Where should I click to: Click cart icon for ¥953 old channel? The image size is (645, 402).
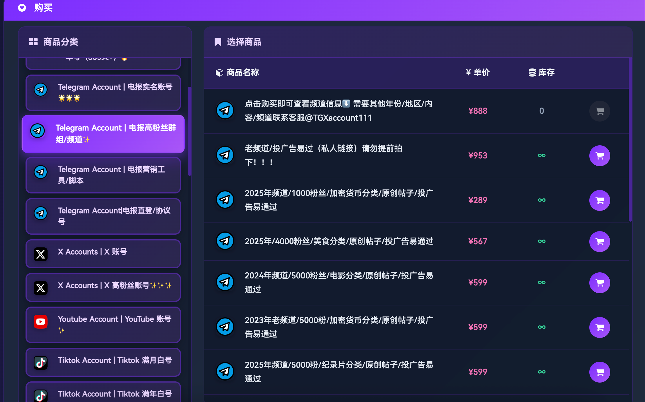(x=599, y=156)
